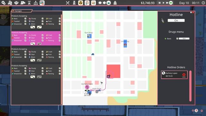Toggle the Hotline On button
The image size is (206, 116).
[176, 20]
